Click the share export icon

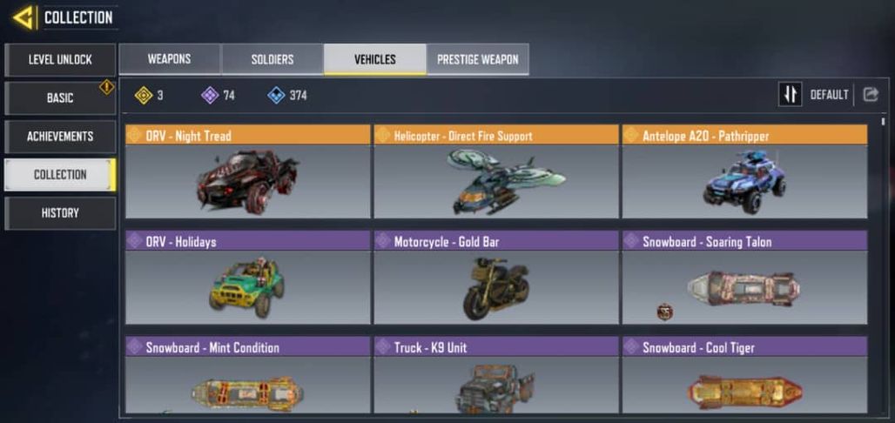tap(870, 95)
